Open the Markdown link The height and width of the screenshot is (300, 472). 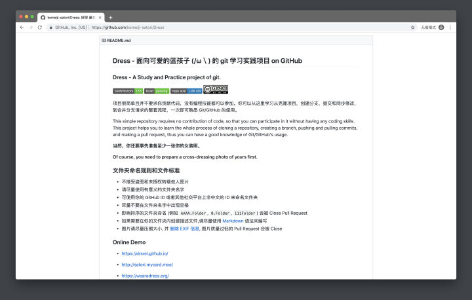(x=233, y=221)
